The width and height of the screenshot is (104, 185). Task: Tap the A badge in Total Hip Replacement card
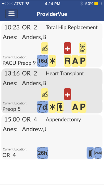click(75, 61)
